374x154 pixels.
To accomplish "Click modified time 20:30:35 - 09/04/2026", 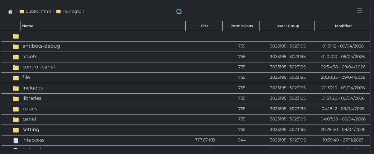I will coord(343,77).
